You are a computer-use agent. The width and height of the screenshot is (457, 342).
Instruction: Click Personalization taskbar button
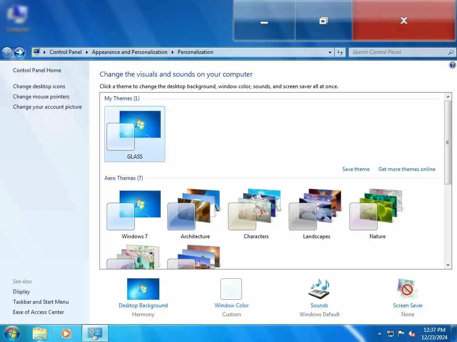pyautogui.click(x=95, y=333)
